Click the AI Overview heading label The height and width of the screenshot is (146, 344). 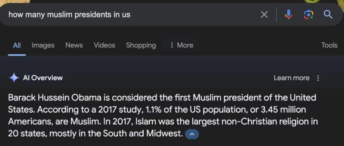tap(43, 78)
